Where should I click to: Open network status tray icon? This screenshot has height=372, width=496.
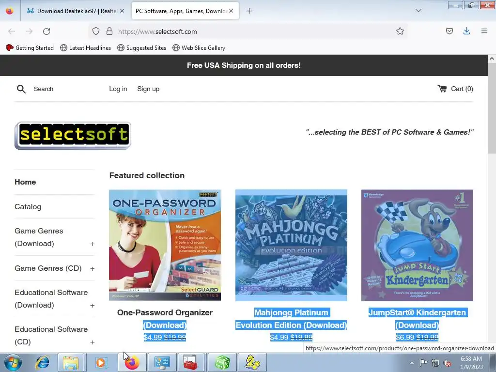click(435, 363)
